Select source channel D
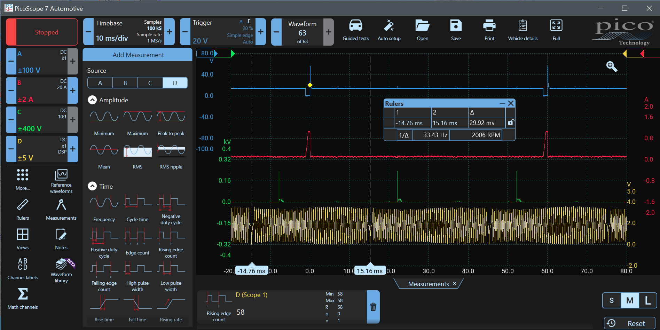The image size is (660, 330). [175, 83]
